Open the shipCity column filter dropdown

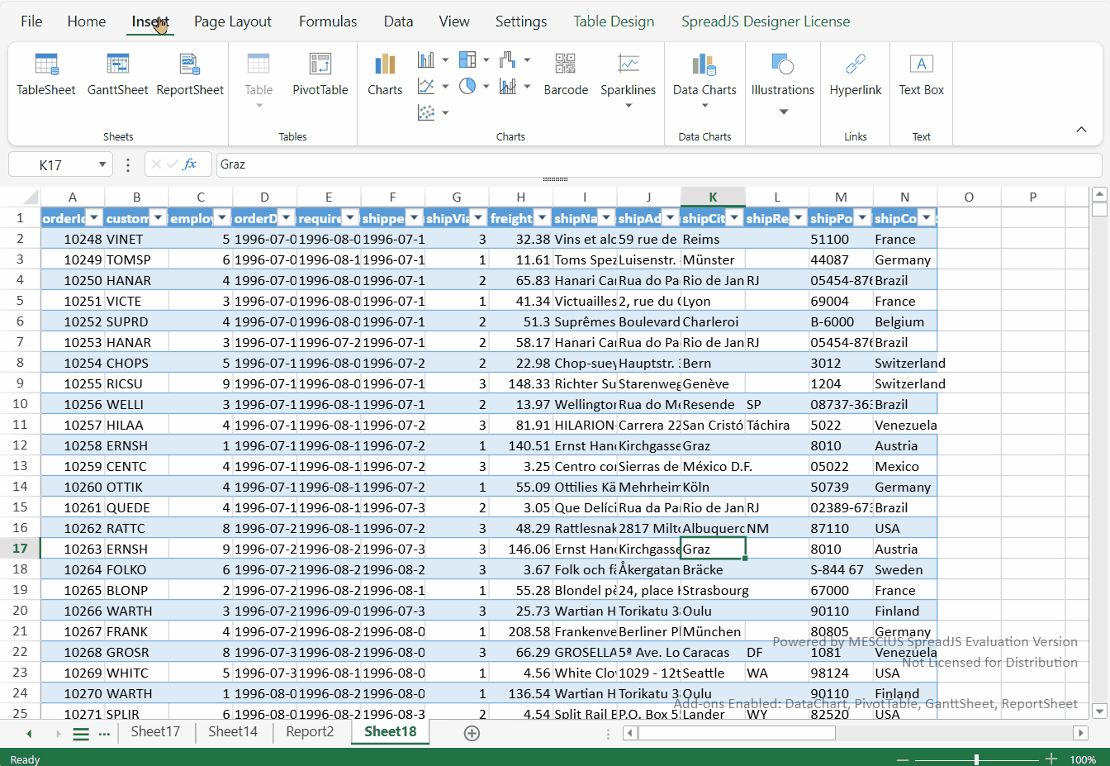click(x=734, y=218)
